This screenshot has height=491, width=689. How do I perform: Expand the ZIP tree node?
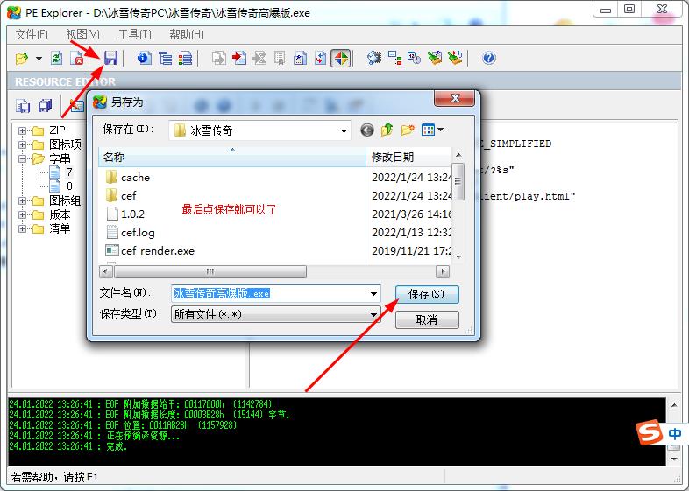click(x=22, y=130)
